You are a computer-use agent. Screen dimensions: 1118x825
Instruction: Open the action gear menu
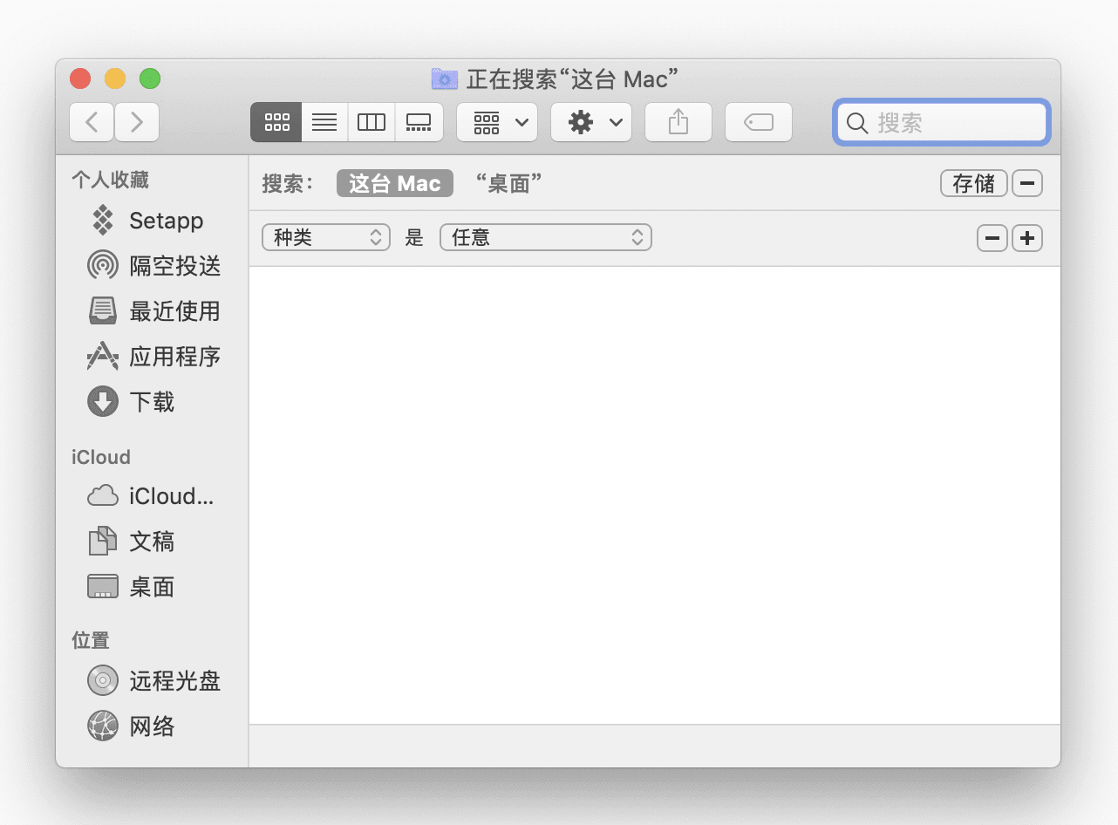pyautogui.click(x=590, y=122)
